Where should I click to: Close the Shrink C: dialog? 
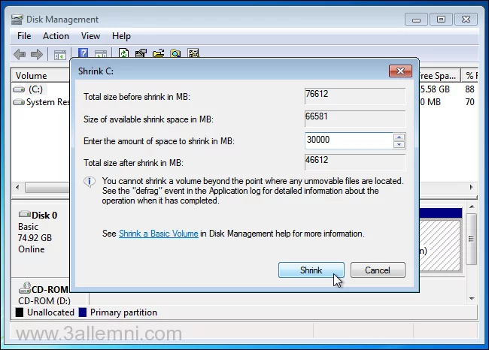400,71
